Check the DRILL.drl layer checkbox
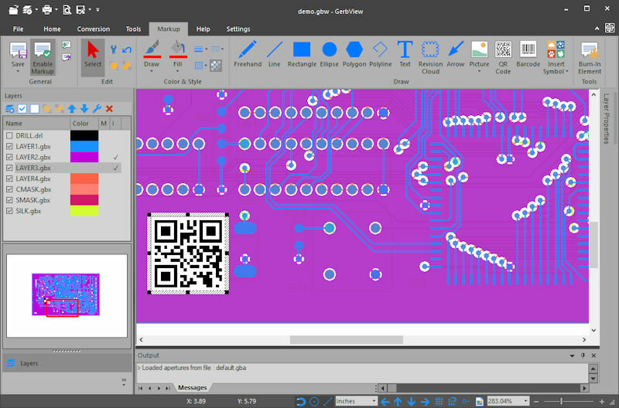This screenshot has height=408, width=619. click(x=9, y=135)
